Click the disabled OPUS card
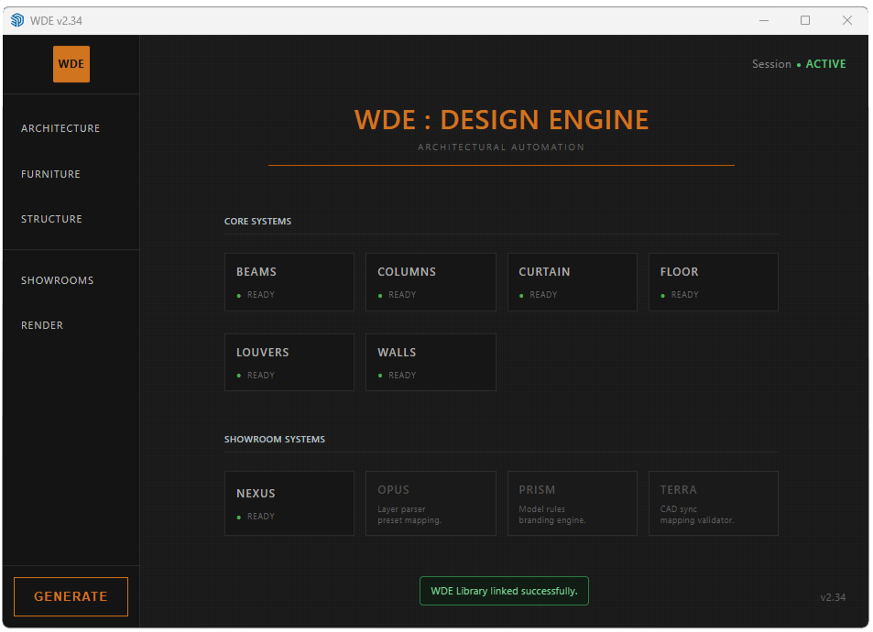Screen dimensions: 873x632 pos(431,504)
